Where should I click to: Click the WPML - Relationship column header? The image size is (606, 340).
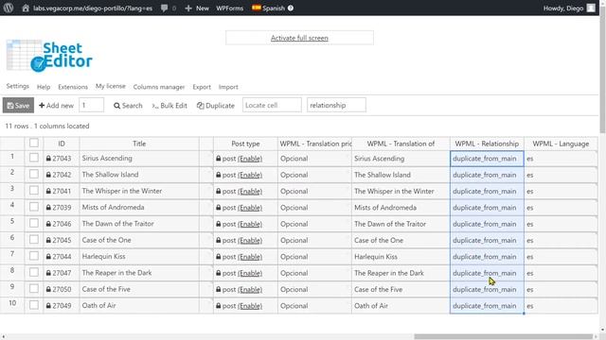487,144
